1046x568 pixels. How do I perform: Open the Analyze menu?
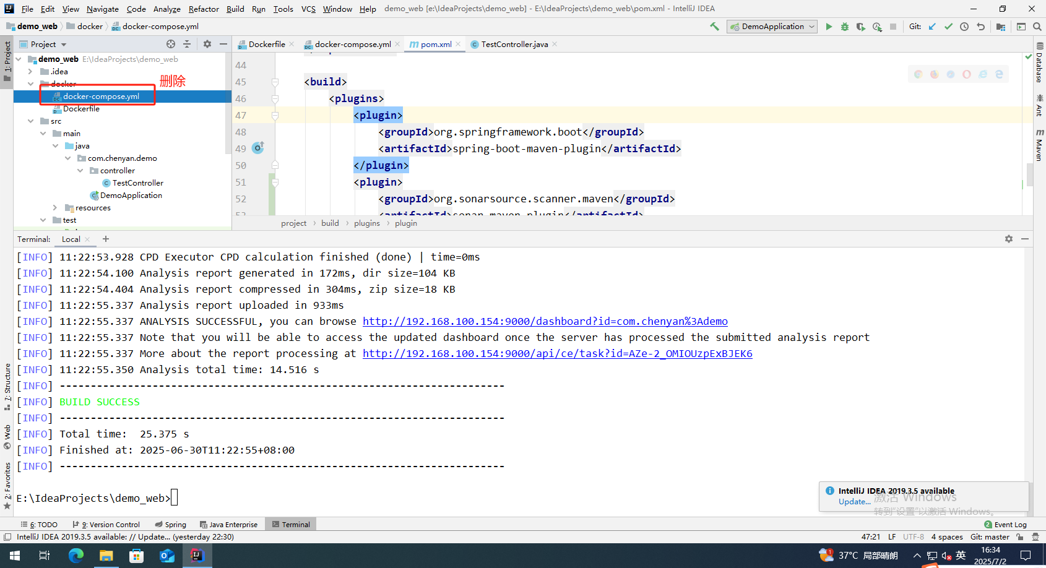click(167, 9)
